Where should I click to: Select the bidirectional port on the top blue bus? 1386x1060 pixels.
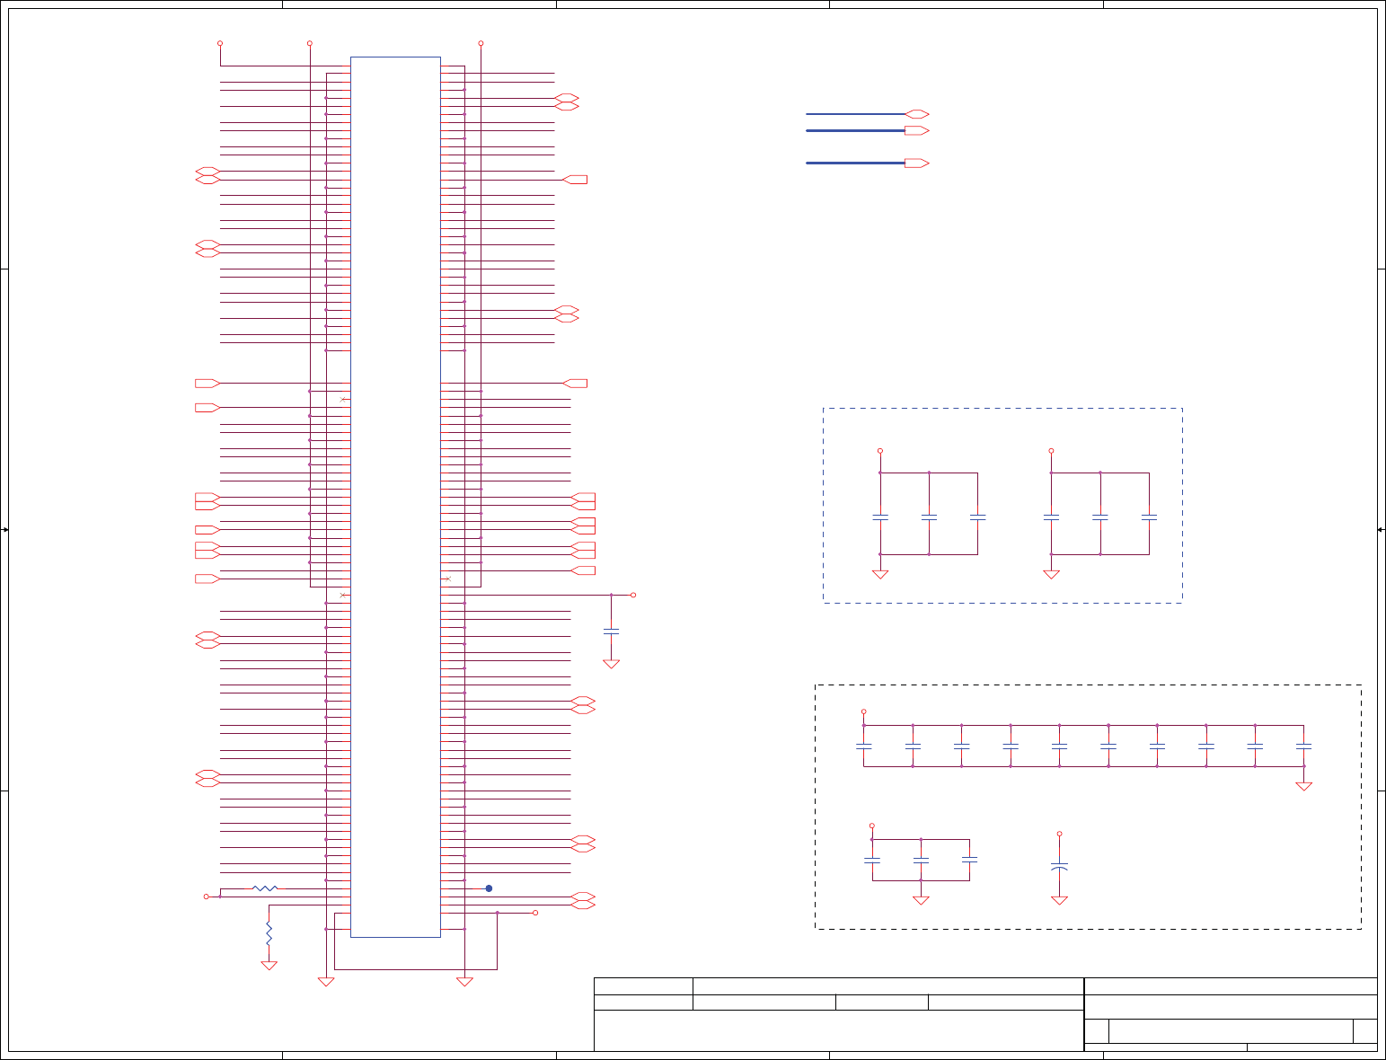(917, 114)
